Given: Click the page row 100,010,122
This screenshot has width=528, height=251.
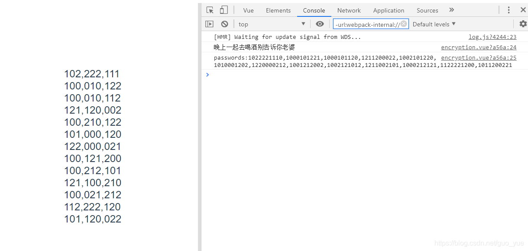Looking at the screenshot, I should 93,86.
